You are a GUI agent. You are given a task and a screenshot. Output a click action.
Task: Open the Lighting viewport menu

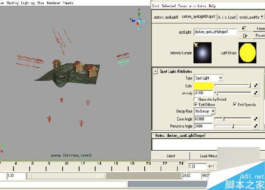28,3
